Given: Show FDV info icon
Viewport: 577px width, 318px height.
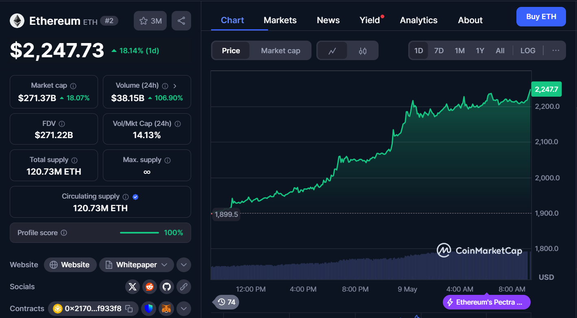Looking at the screenshot, I should coord(62,123).
